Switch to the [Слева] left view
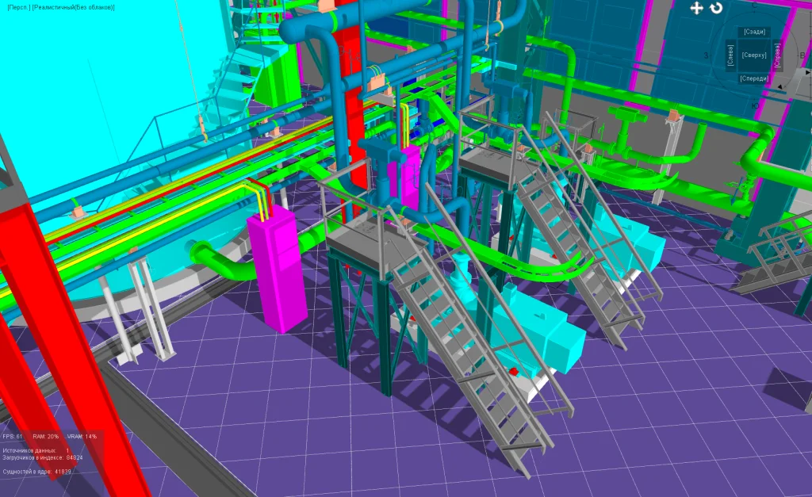The image size is (812, 497). [x=730, y=55]
